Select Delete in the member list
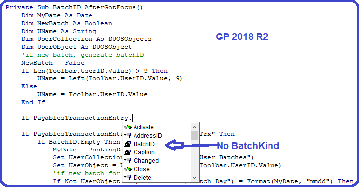 point(142,178)
